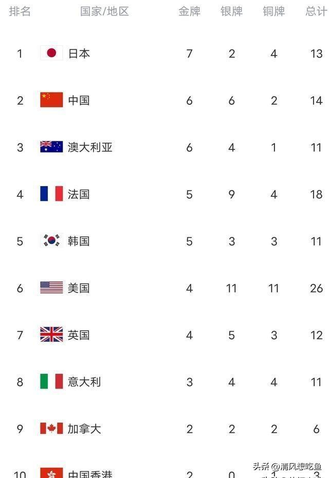Click the 排名 rank header

point(20,11)
